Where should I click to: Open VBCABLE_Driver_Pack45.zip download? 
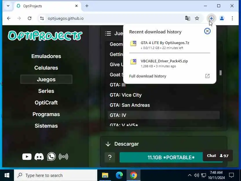[164, 61]
